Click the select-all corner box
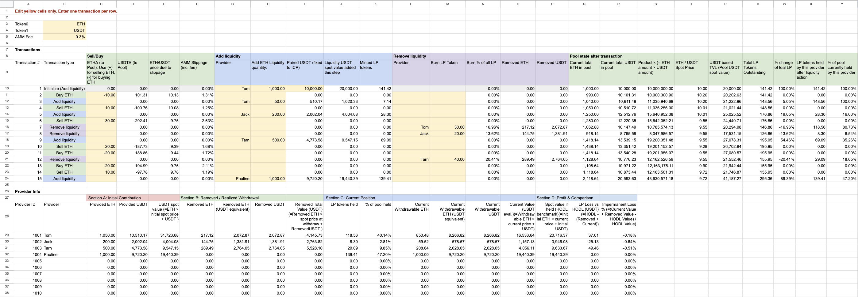 pos(7,4)
